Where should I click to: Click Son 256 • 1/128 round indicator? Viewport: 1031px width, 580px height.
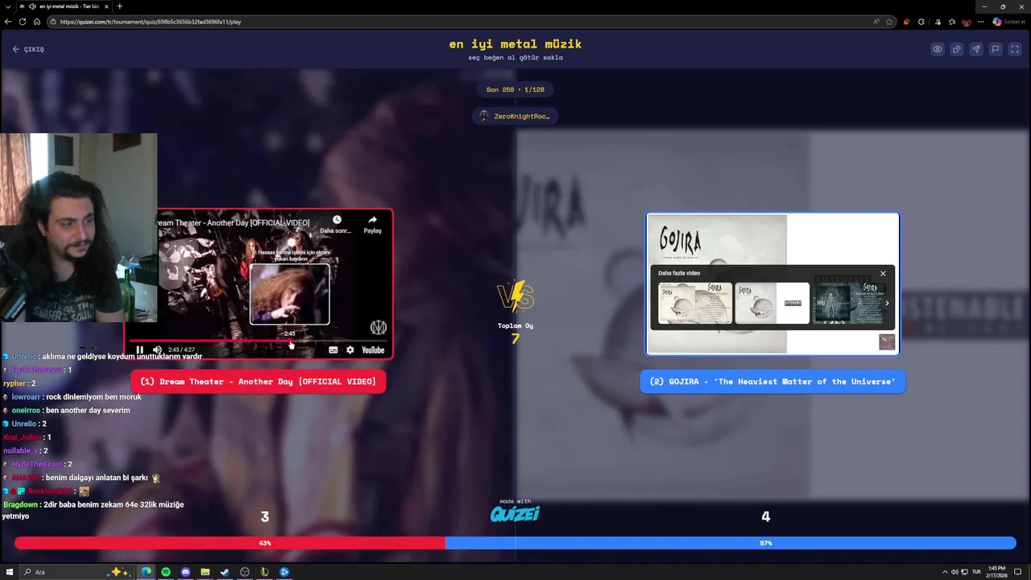tap(515, 89)
